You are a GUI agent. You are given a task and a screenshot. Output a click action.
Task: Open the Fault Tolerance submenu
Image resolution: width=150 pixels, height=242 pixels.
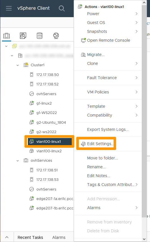click(x=108, y=78)
